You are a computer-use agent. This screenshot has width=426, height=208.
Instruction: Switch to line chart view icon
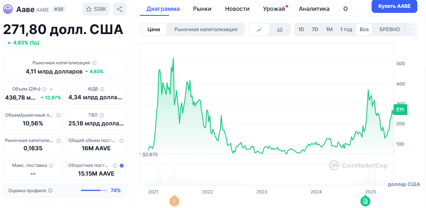pyautogui.click(x=259, y=29)
